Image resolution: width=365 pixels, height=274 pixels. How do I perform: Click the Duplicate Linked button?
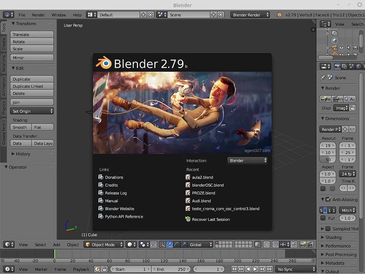(32, 86)
